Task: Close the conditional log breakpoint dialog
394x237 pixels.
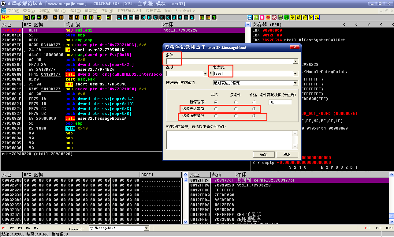Action: tap(295, 47)
